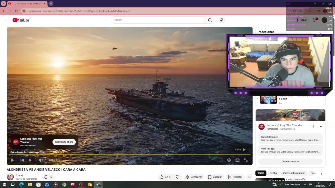
Task: Skip the ad with Saltar
Action: tap(241, 150)
